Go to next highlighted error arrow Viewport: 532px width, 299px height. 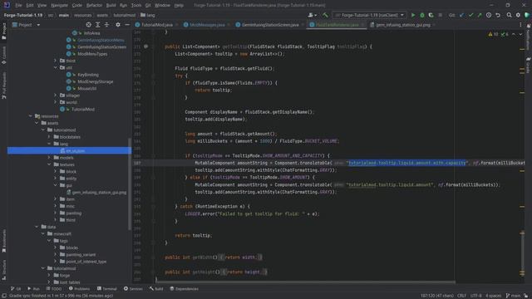tap(520, 34)
